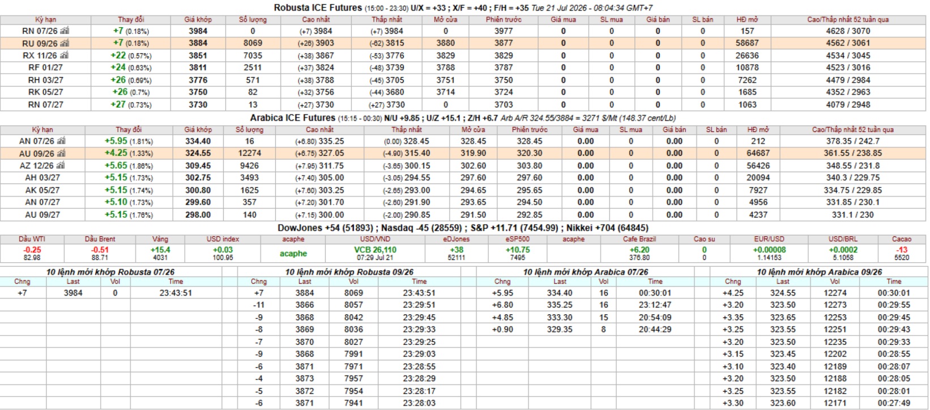Image resolution: width=930 pixels, height=410 pixels.
Task: Select the AU 09/27 contract label
Action: (42, 215)
